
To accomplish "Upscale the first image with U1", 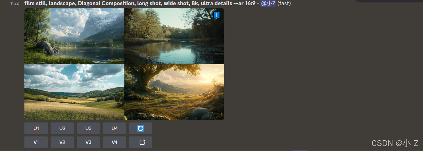I will point(36,128).
